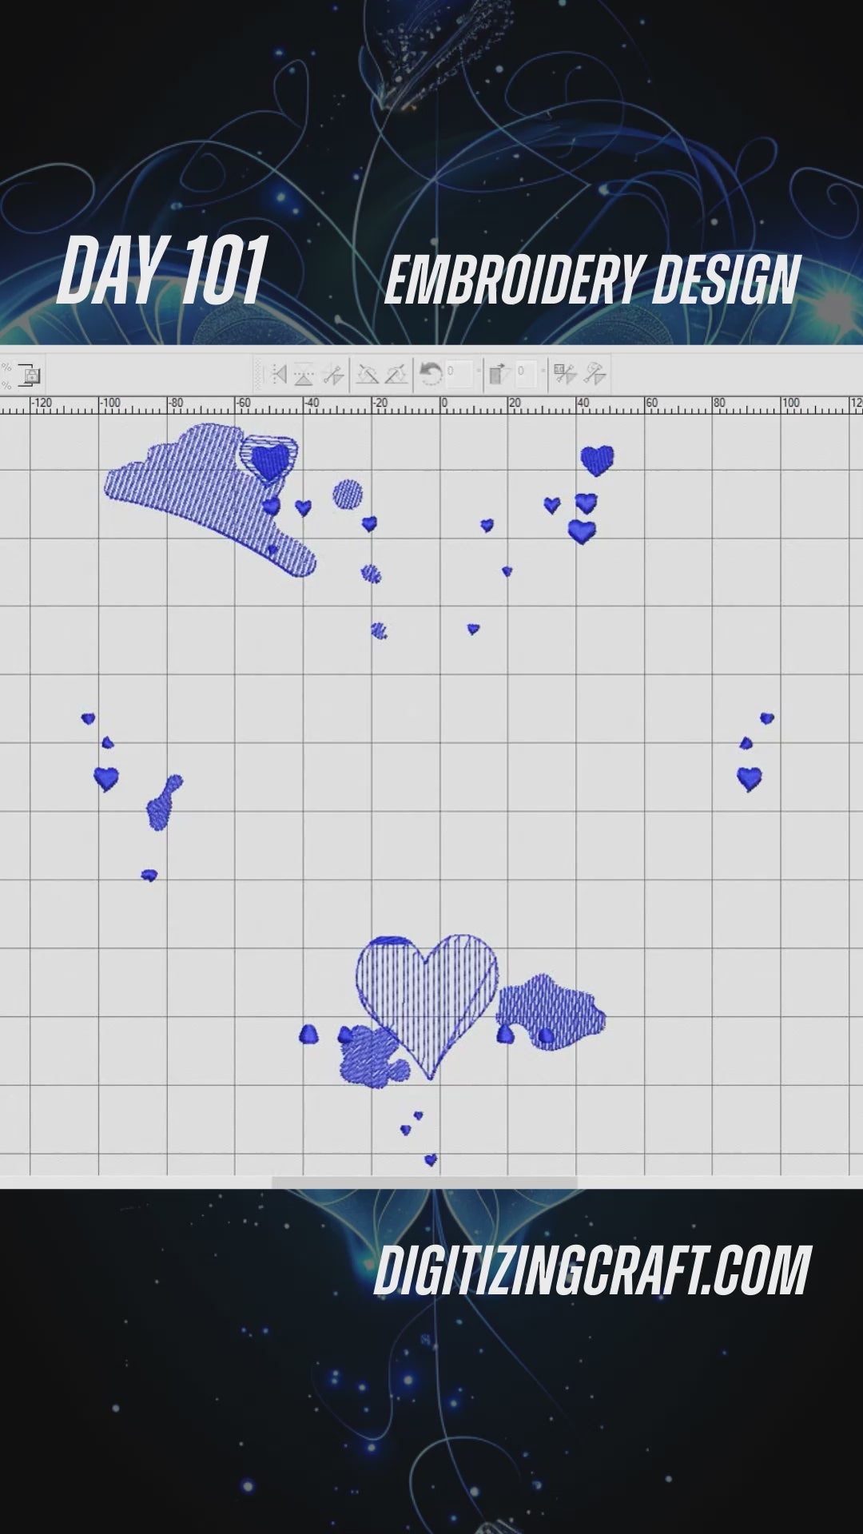Click the circular arrow rotate icon
863x1534 pixels.
pos(431,374)
